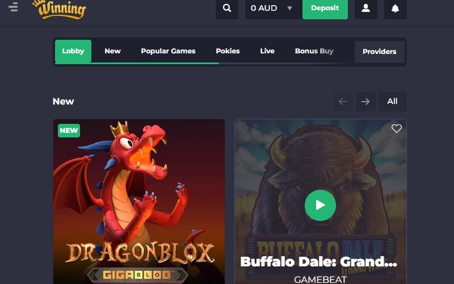Select the Lobby tab
Viewport: 454px width, 284px height.
[73, 51]
